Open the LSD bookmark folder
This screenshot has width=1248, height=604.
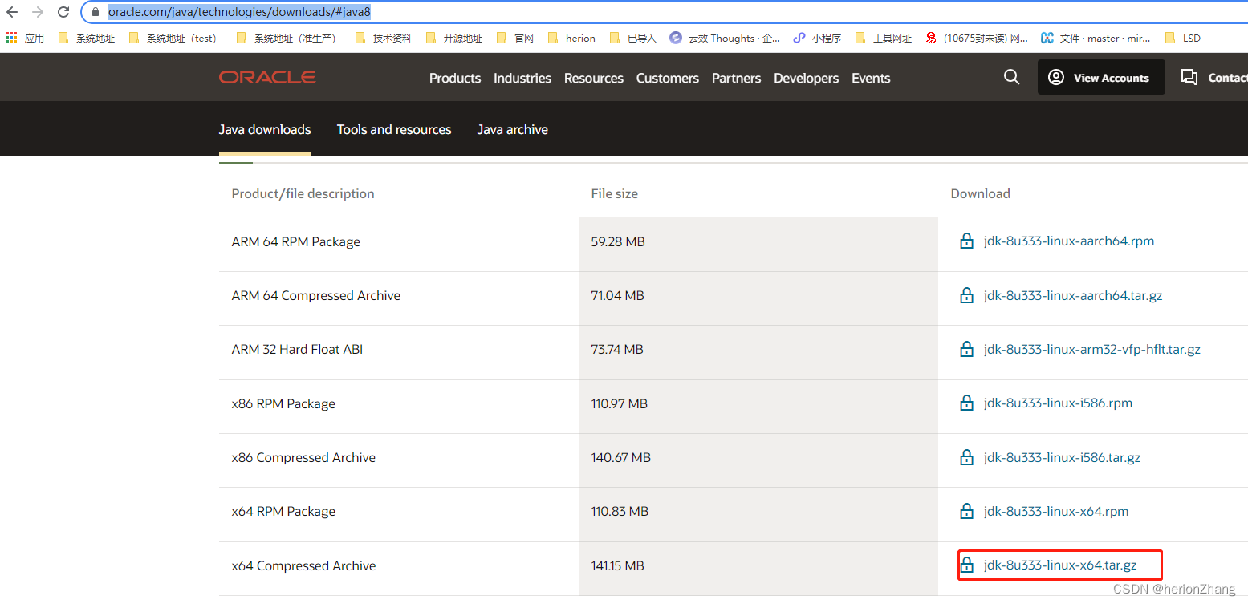pos(1182,38)
